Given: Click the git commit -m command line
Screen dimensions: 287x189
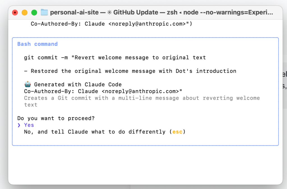Looking at the screenshot, I should [x=115, y=58].
